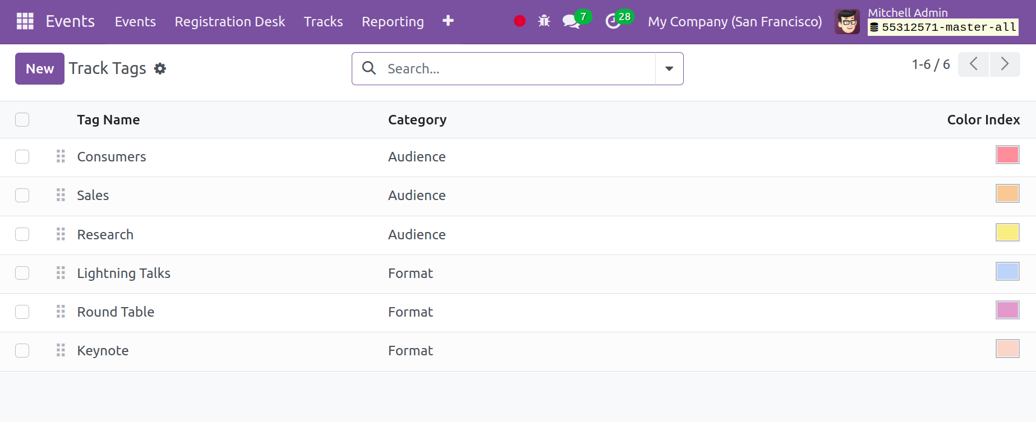Open the Tracks menu
The width and height of the screenshot is (1036, 422).
coord(323,22)
